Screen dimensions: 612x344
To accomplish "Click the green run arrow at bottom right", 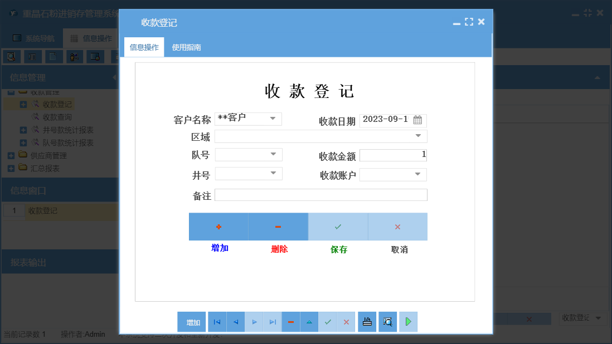I will (408, 322).
